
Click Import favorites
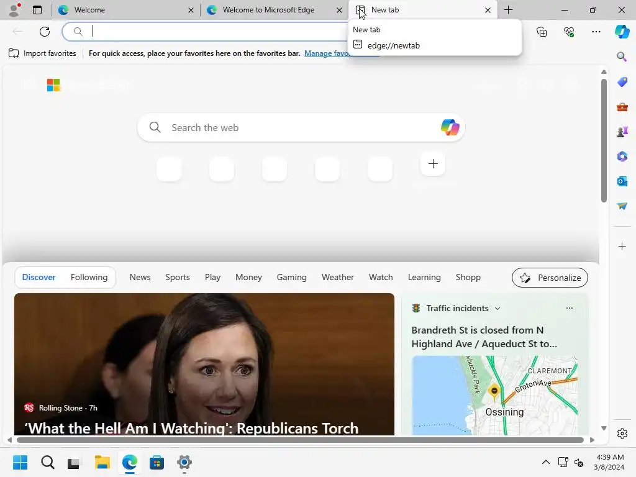(42, 53)
